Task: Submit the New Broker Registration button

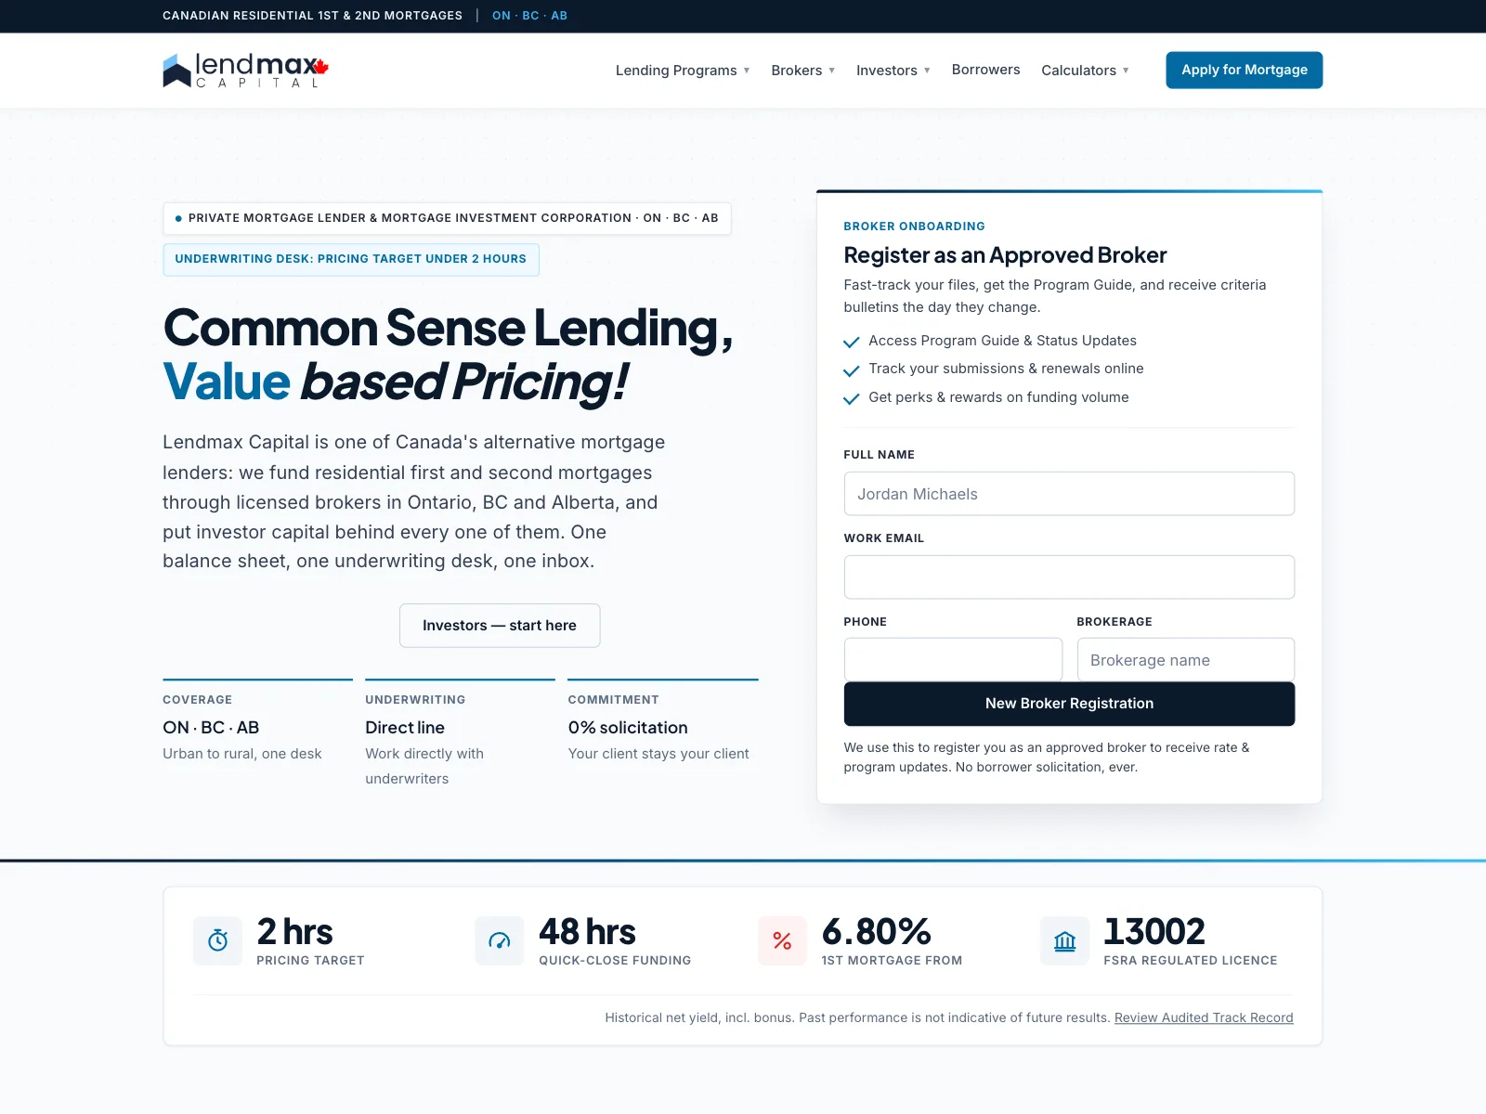Action: tap(1069, 704)
